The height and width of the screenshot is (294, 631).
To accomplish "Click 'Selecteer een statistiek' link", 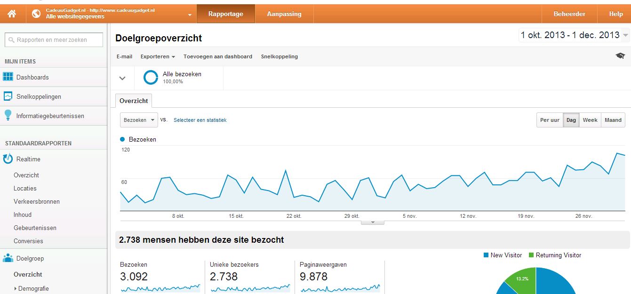I will point(200,120).
